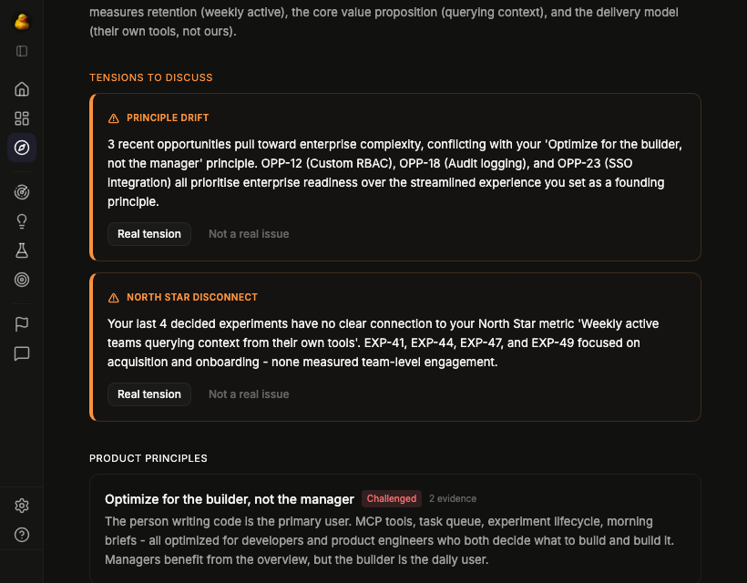Open the bullseye goals icon

coord(21,280)
